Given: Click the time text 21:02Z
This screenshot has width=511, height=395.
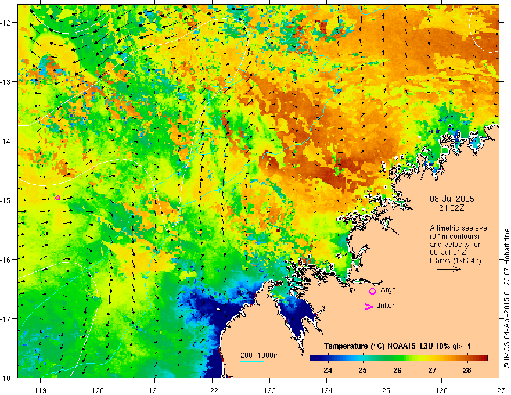Looking at the screenshot, I should (x=451, y=208).
